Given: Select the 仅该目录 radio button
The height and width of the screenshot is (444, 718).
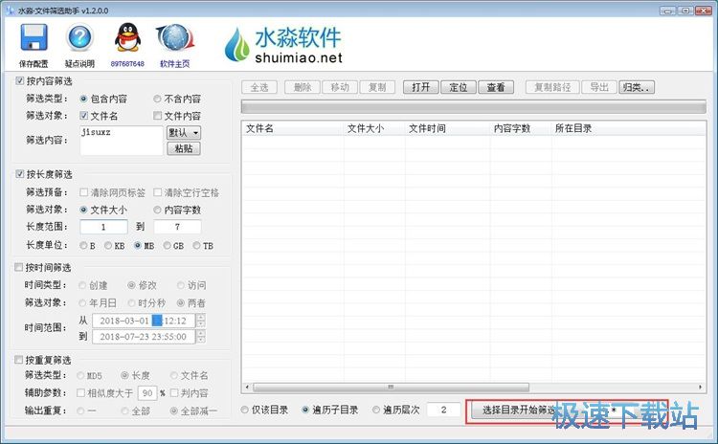Looking at the screenshot, I should click(244, 410).
